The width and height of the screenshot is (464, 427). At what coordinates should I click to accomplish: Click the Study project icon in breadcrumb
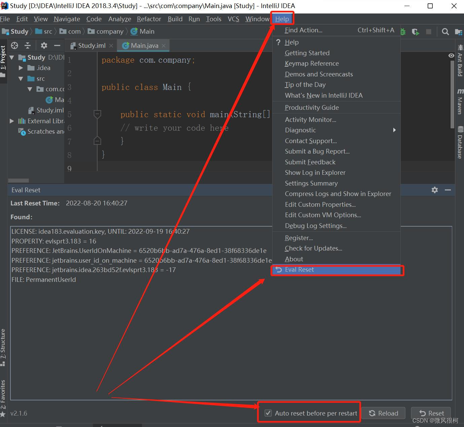pos(5,31)
